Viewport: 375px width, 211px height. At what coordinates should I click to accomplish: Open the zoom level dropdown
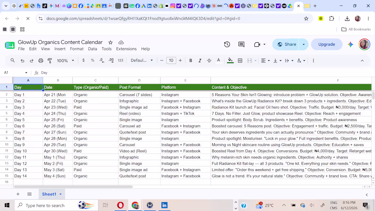click(x=65, y=61)
